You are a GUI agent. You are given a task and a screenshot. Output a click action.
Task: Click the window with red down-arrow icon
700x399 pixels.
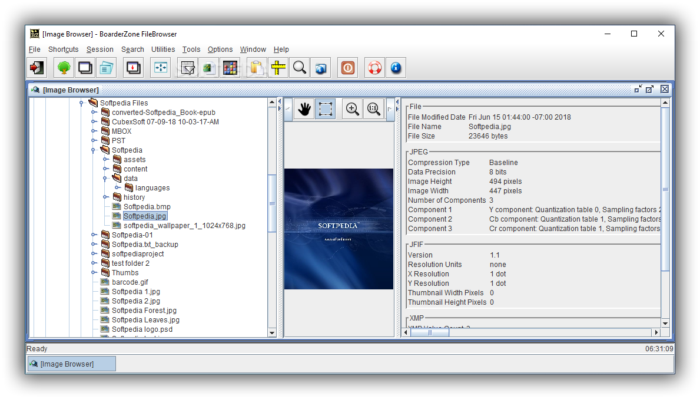click(134, 68)
